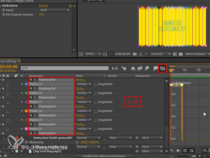Viewport: 210px width, 158px height.
Task: Toggle the Umgekehrt checkbox for Maske 16
Action: click(x=95, y=93)
